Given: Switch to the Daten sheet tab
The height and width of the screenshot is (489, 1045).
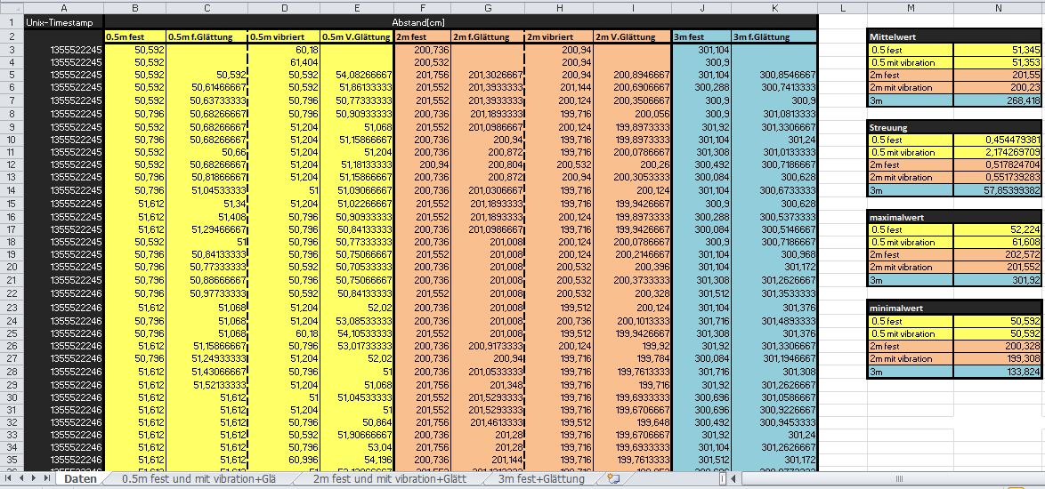Looking at the screenshot, I should (x=80, y=478).
